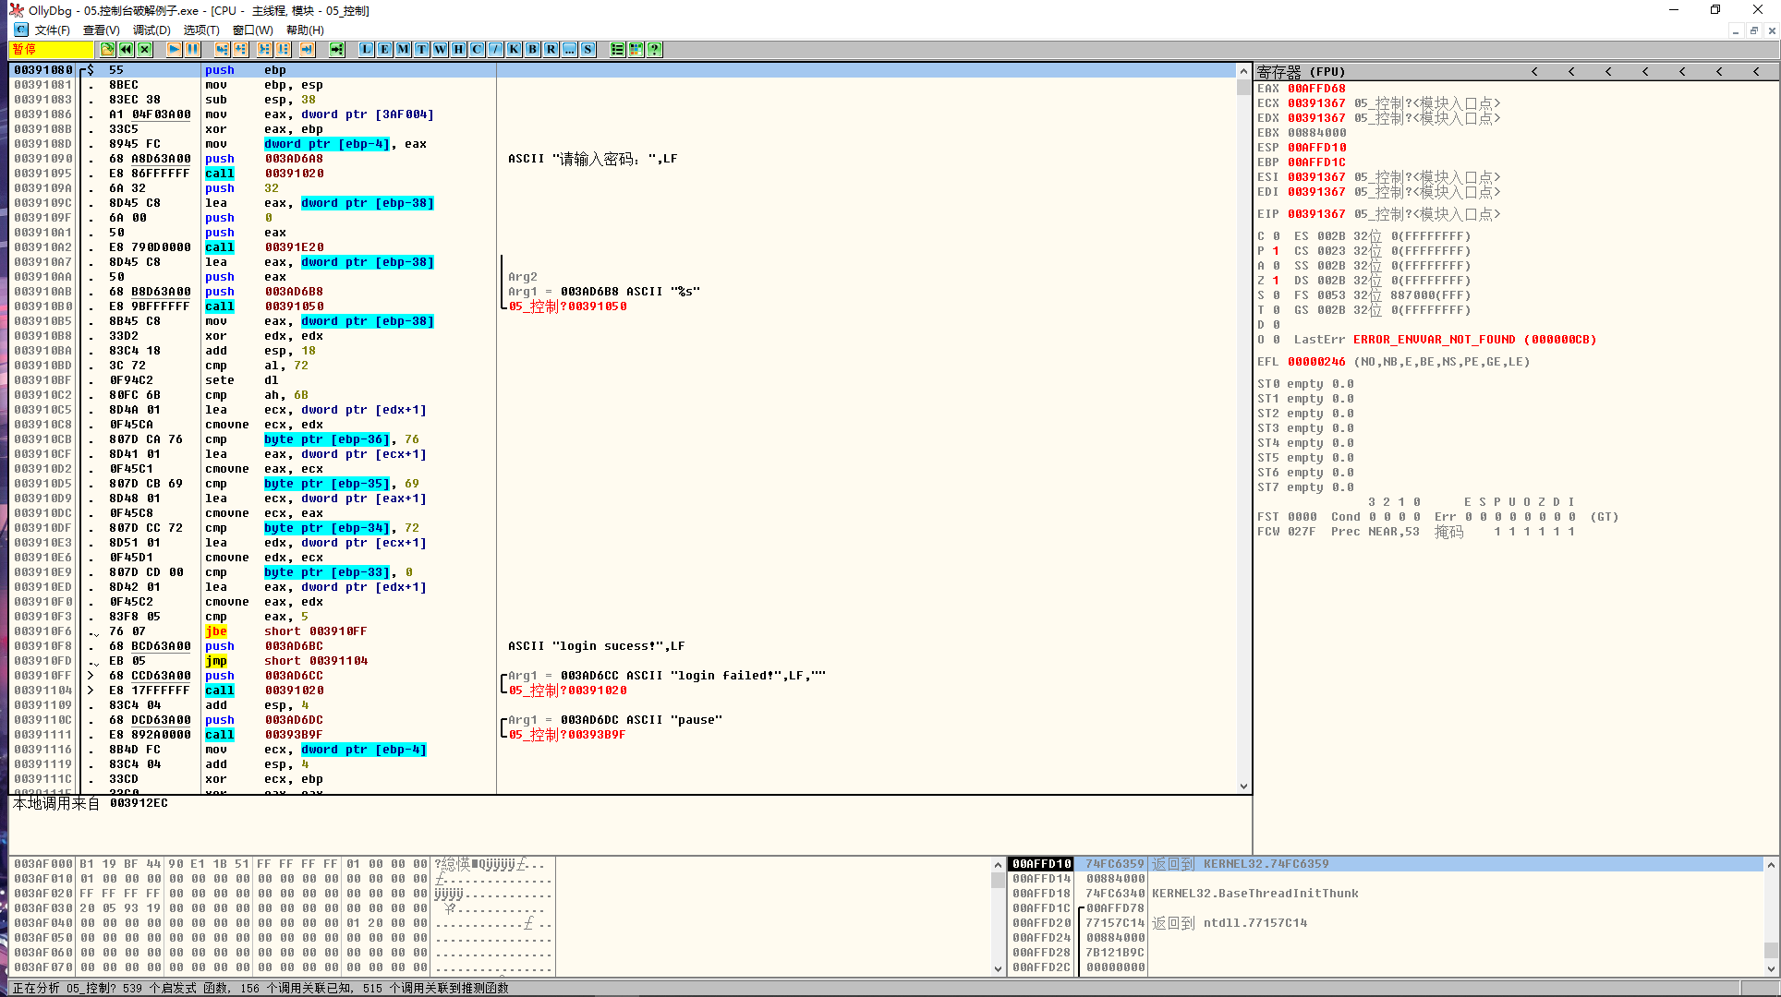The image size is (1781, 997).
Task: Click the 暂停 status indicator
Action: pyautogui.click(x=52, y=50)
